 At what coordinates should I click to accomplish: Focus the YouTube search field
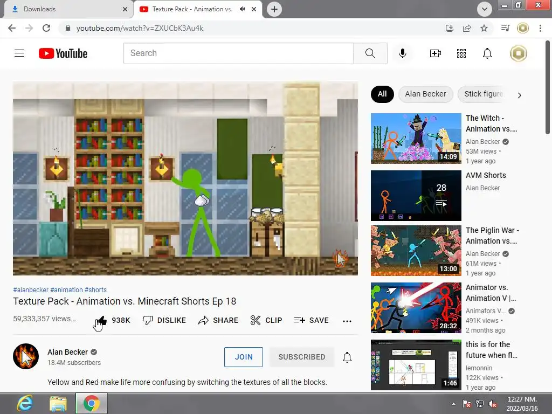[x=238, y=53]
